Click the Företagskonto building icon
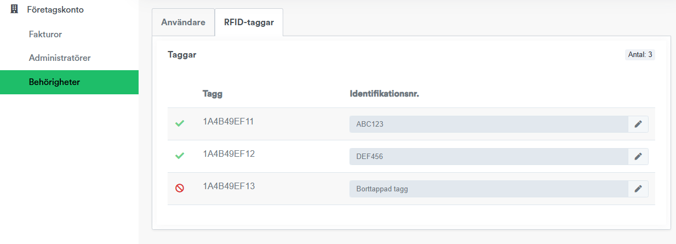This screenshot has height=244, width=676. click(15, 9)
